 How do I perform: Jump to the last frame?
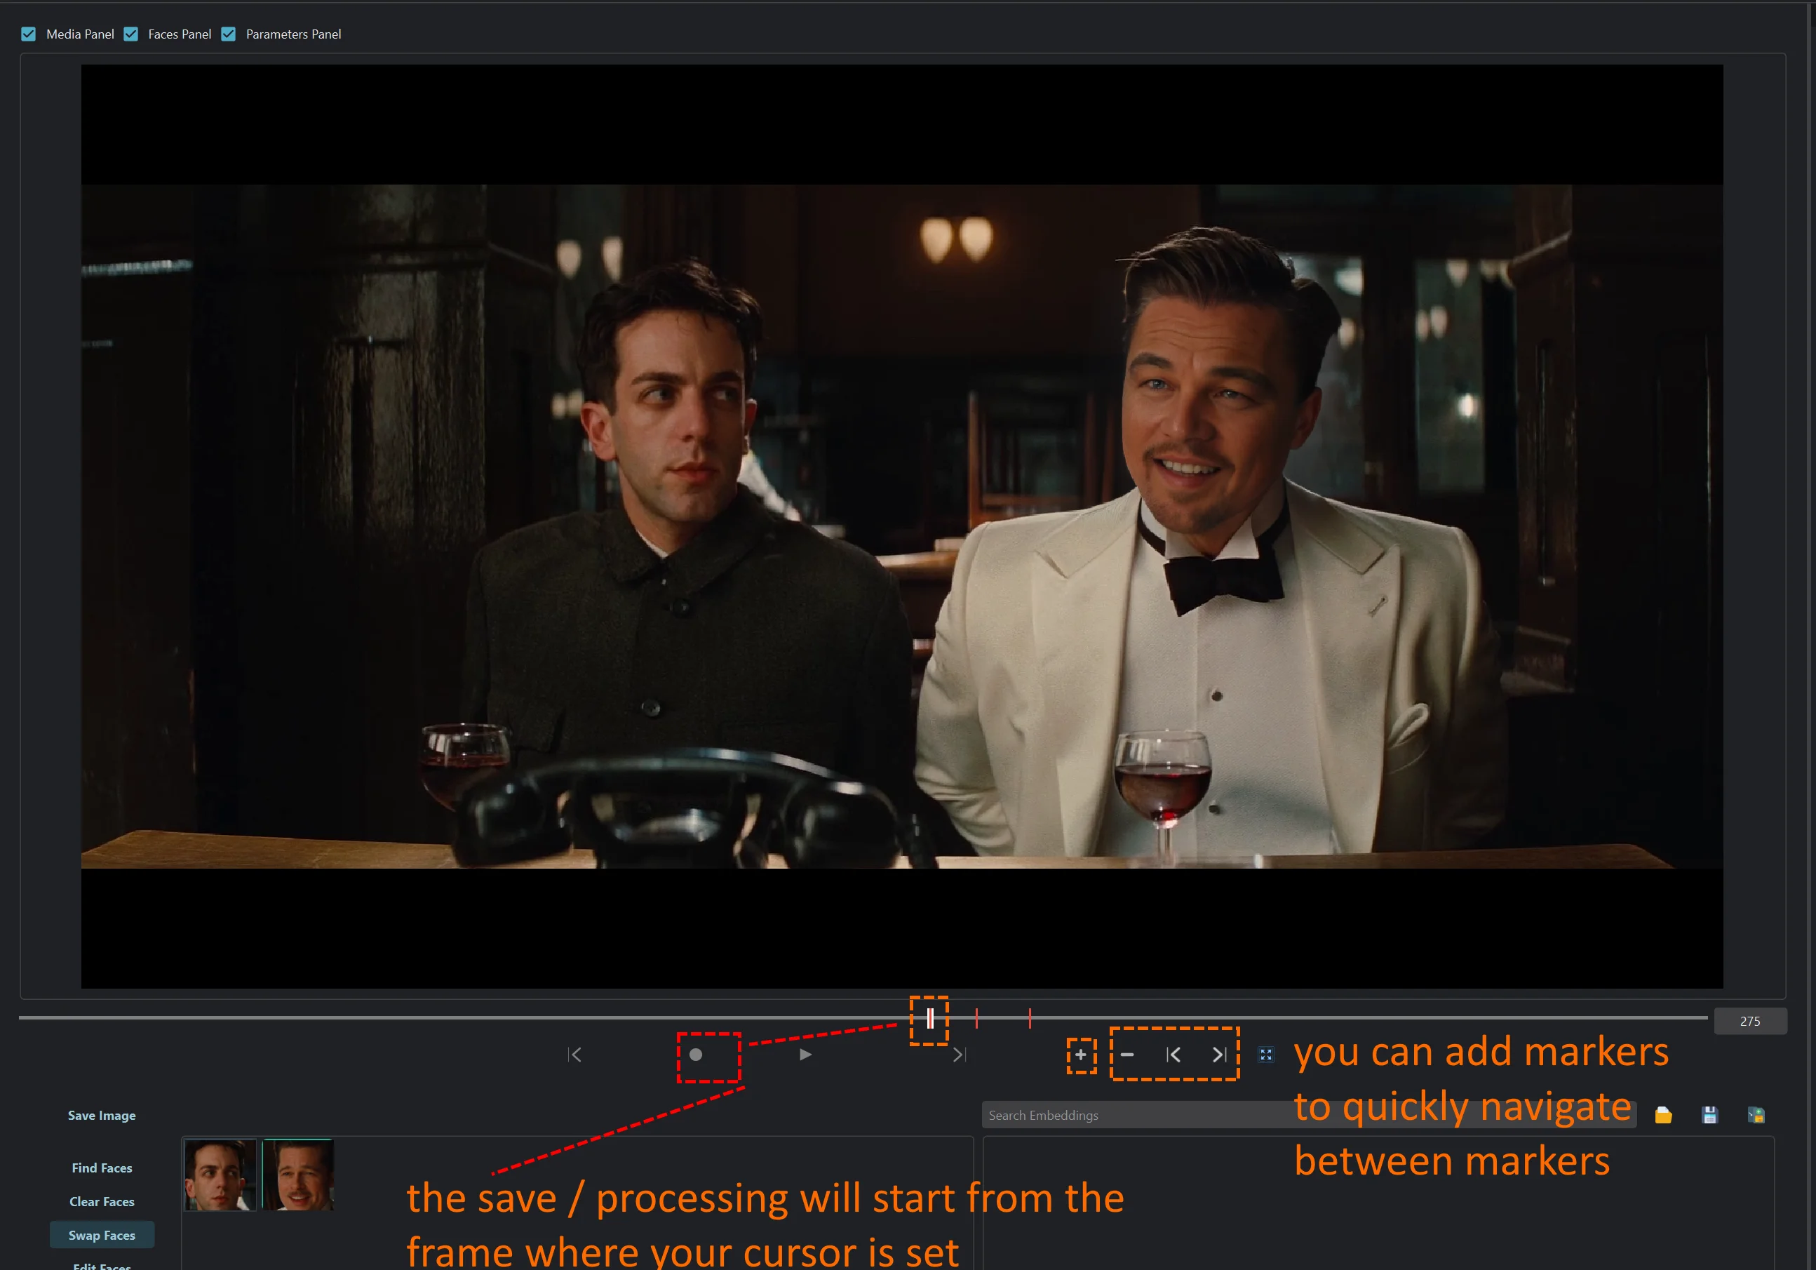[x=960, y=1055]
